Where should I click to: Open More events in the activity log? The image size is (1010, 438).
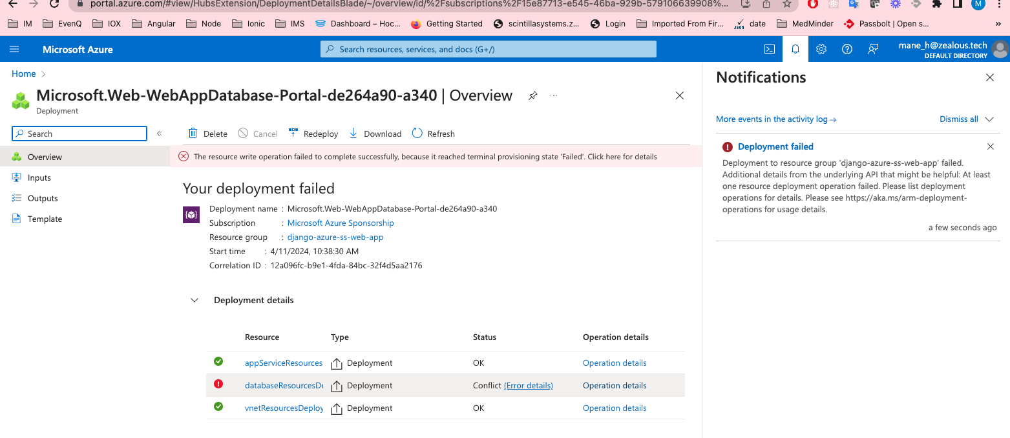point(776,119)
